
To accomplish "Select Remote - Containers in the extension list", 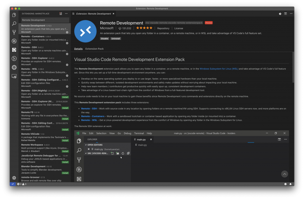I will 45,40.
